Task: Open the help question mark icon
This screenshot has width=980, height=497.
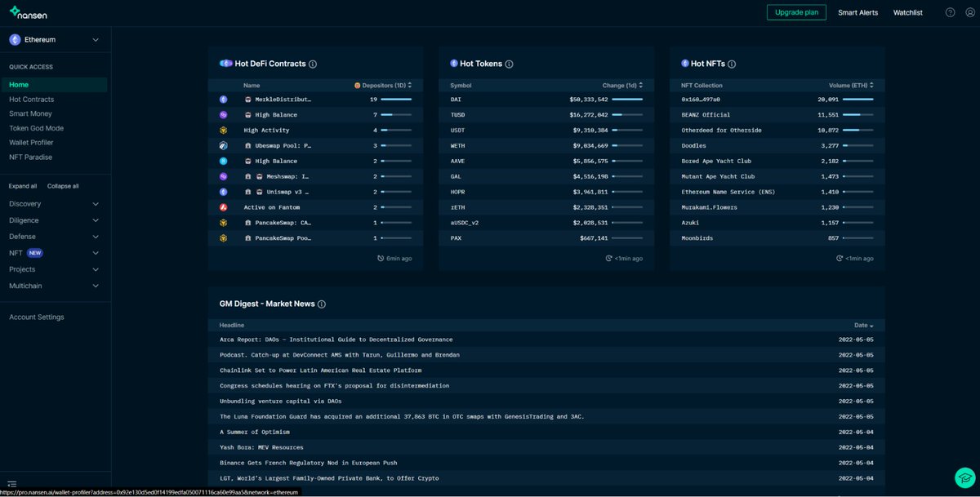Action: (950, 12)
